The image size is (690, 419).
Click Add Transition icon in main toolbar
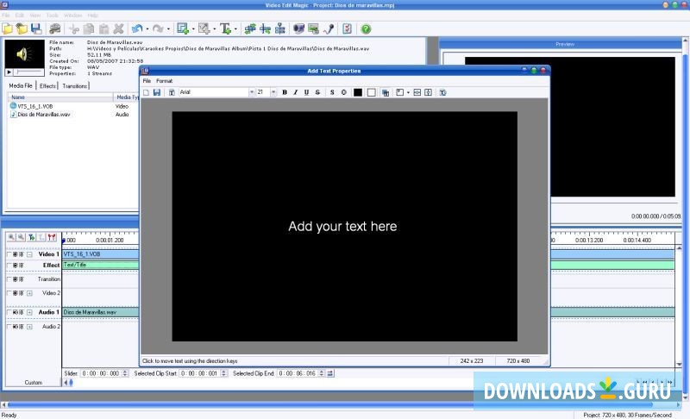(204, 29)
